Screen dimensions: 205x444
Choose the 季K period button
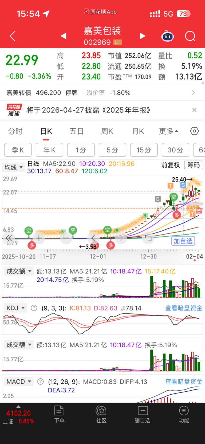(18, 150)
